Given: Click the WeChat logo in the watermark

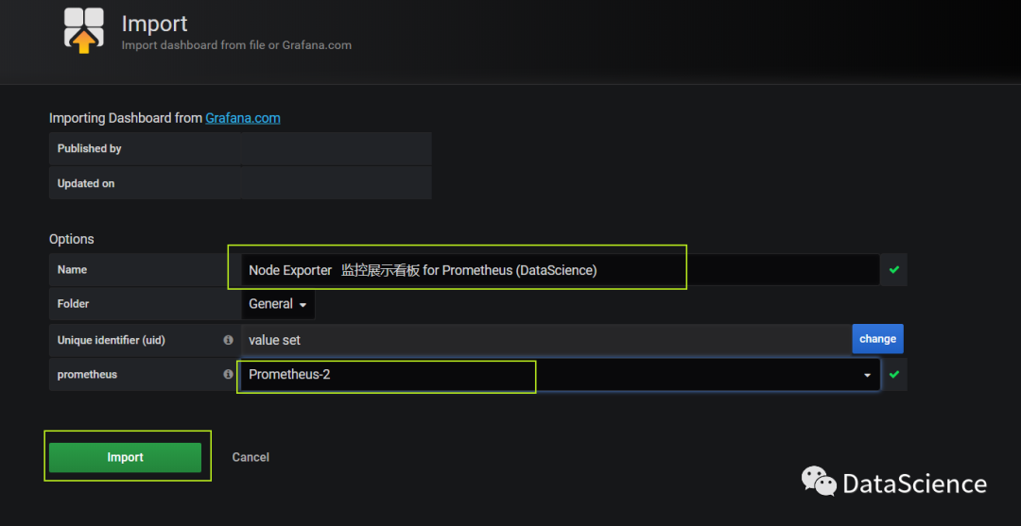Looking at the screenshot, I should click(x=819, y=483).
